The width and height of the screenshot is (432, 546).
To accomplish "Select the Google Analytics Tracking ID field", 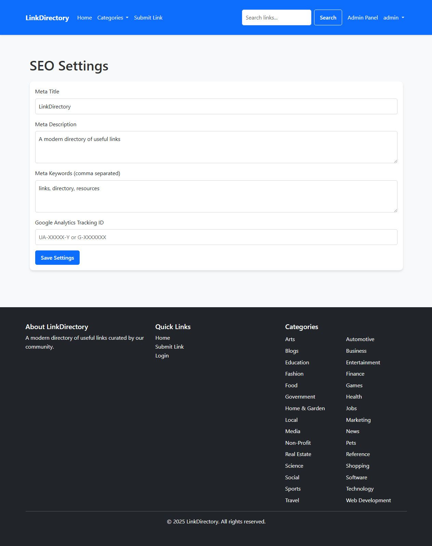I will (x=216, y=237).
